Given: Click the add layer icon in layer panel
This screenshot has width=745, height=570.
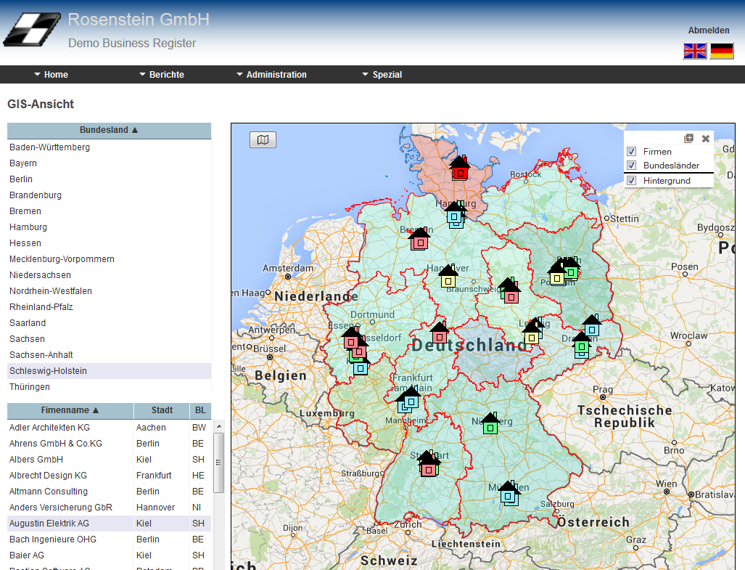Looking at the screenshot, I should point(688,138).
